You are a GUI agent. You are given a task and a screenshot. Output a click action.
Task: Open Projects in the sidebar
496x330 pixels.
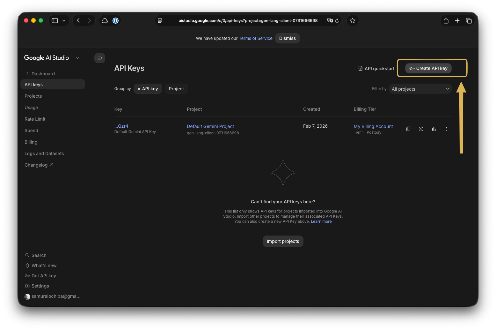coord(33,96)
